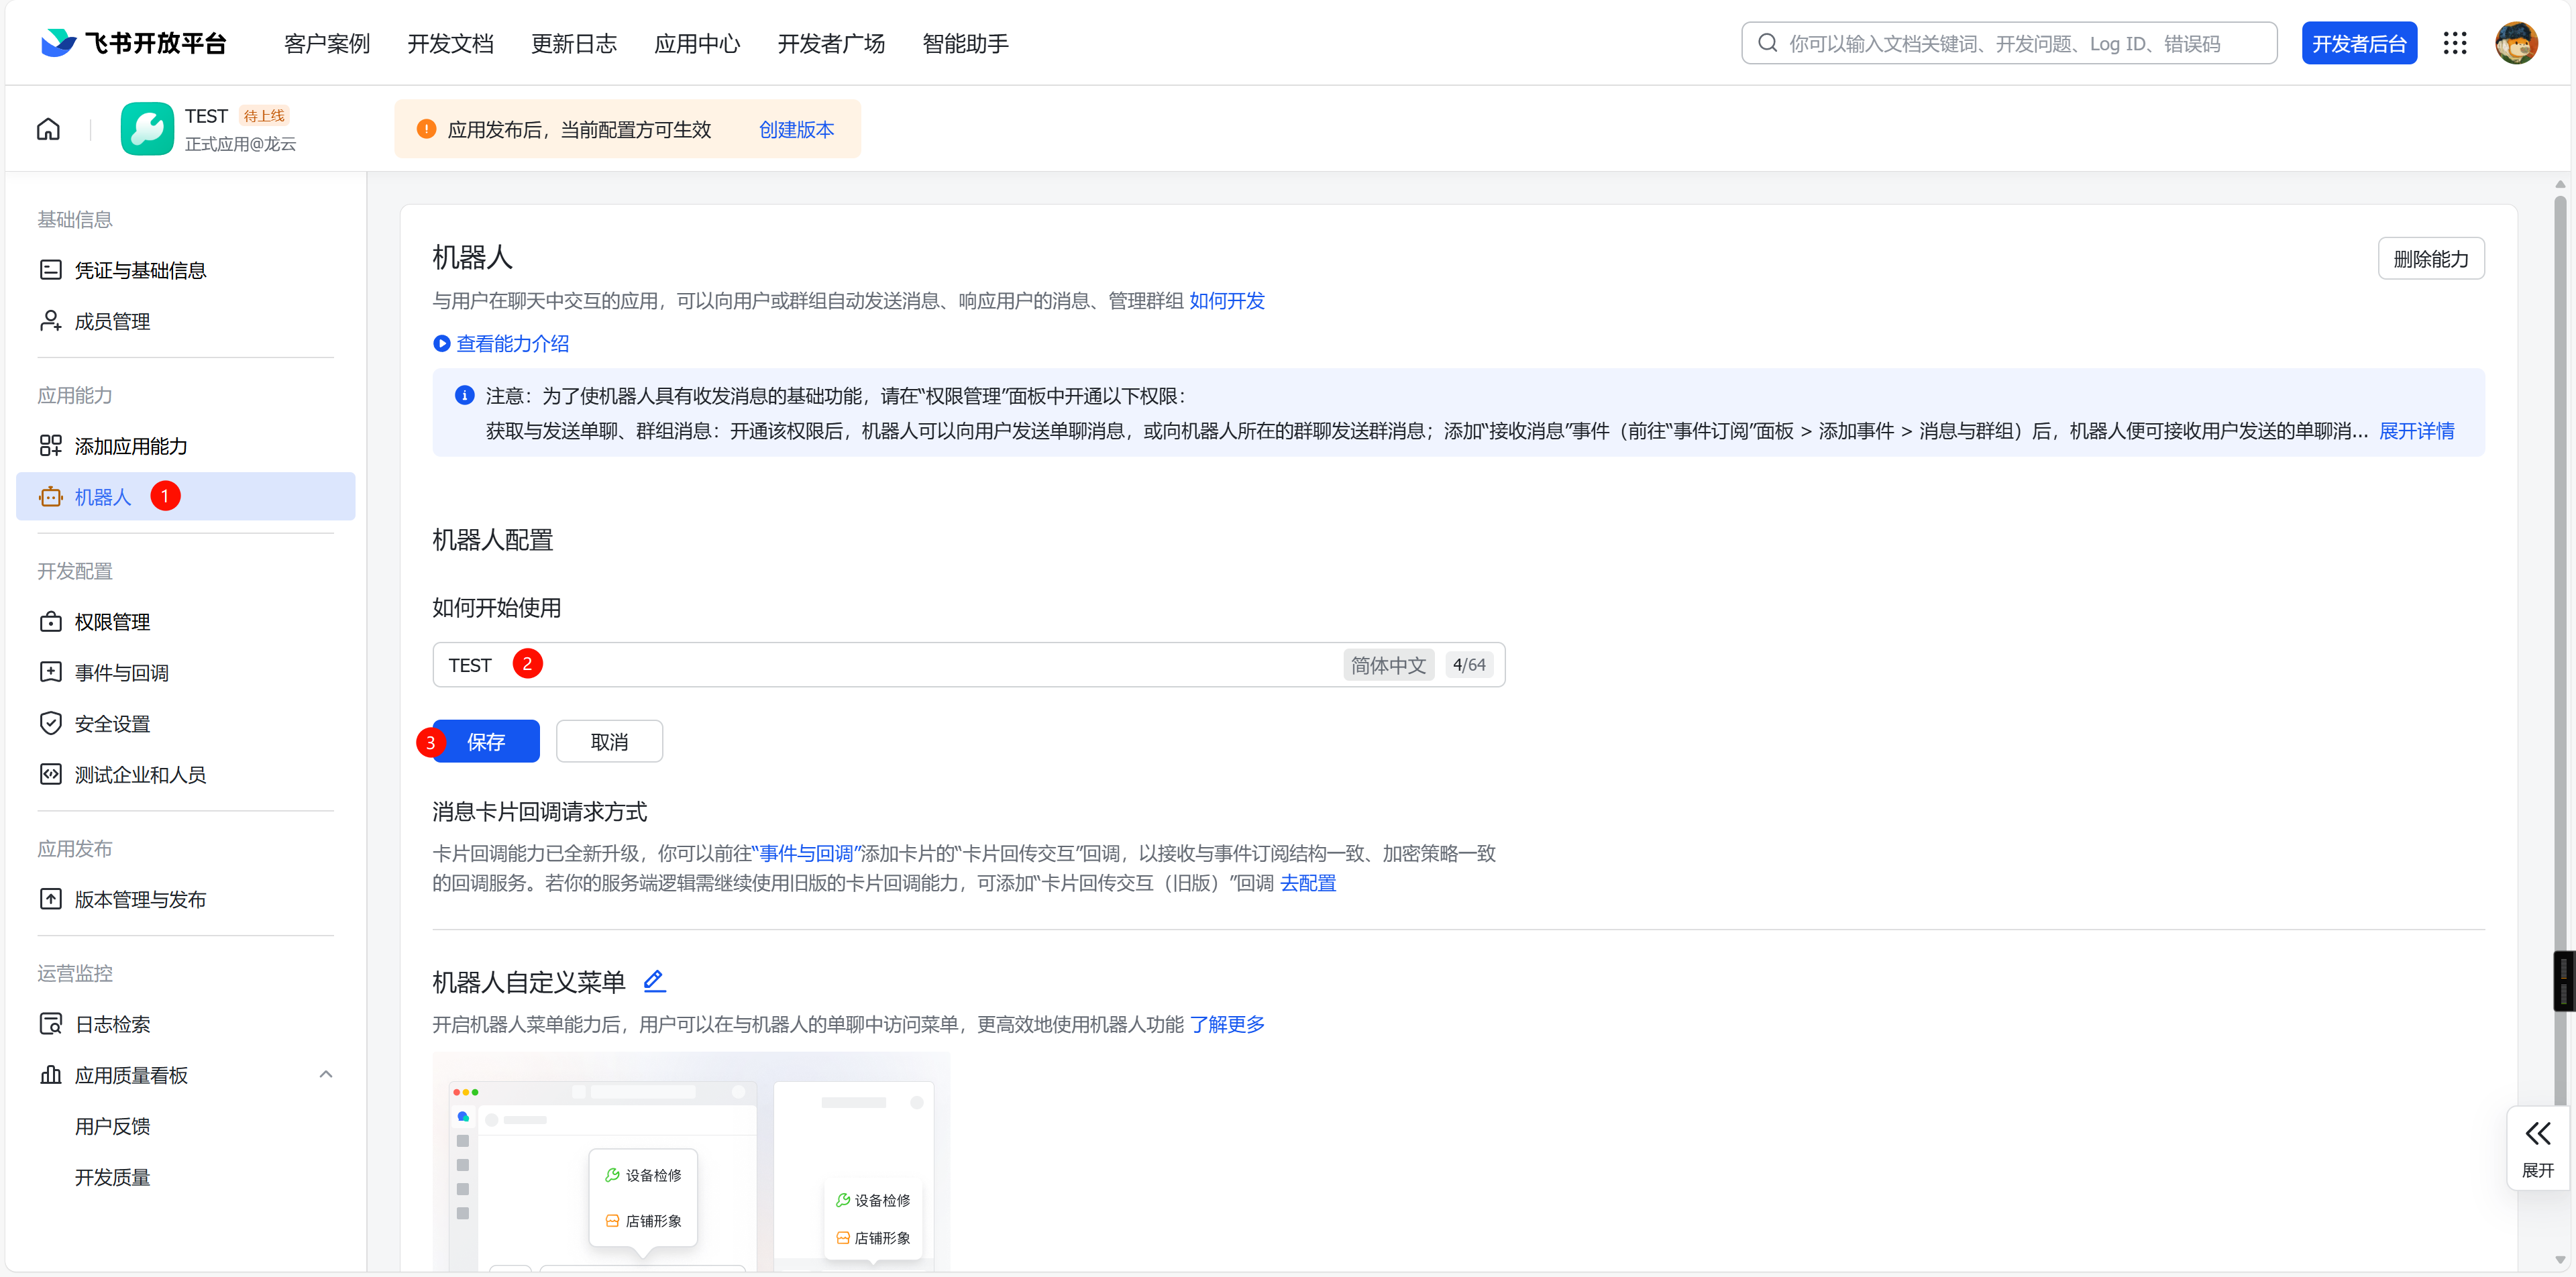Viewport: 2576px width, 1277px height.
Task: Click the home icon in breadcrumb
Action: coord(48,129)
